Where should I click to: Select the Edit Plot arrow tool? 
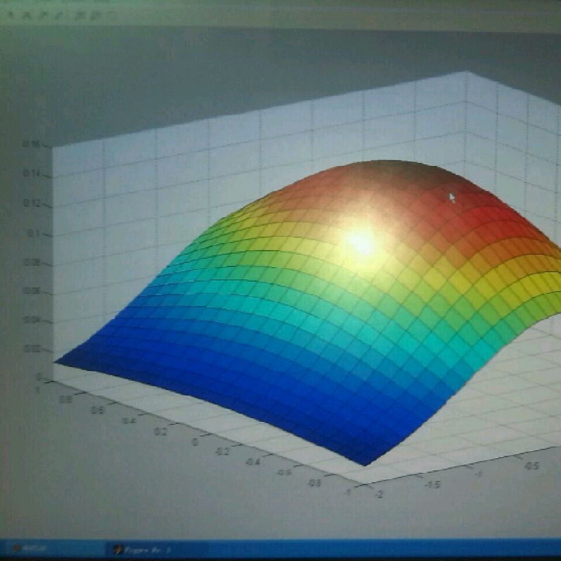point(11,15)
